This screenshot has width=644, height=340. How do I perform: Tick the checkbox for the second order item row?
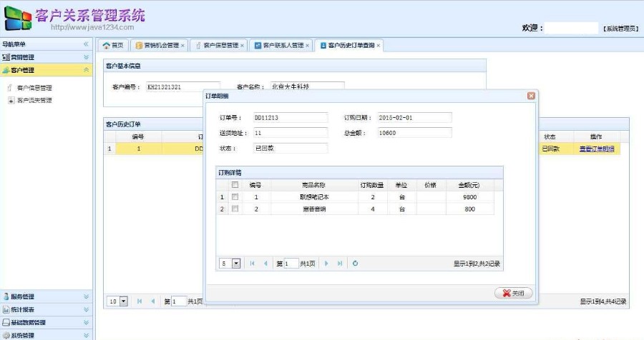click(x=235, y=209)
